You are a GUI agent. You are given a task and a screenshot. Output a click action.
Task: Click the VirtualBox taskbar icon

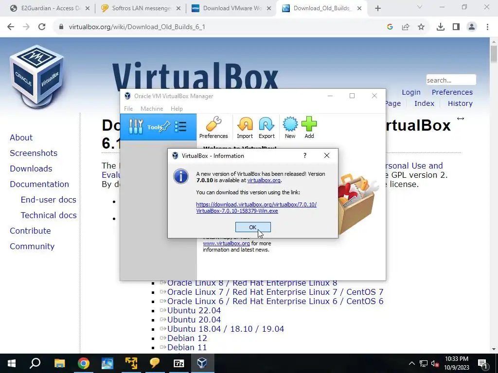(202, 363)
